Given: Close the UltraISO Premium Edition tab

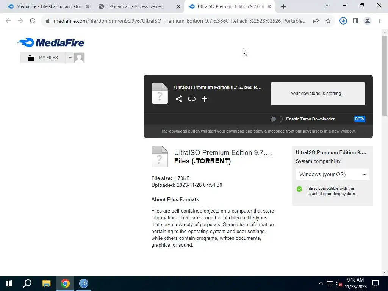Looking at the screenshot, I should 269,7.
